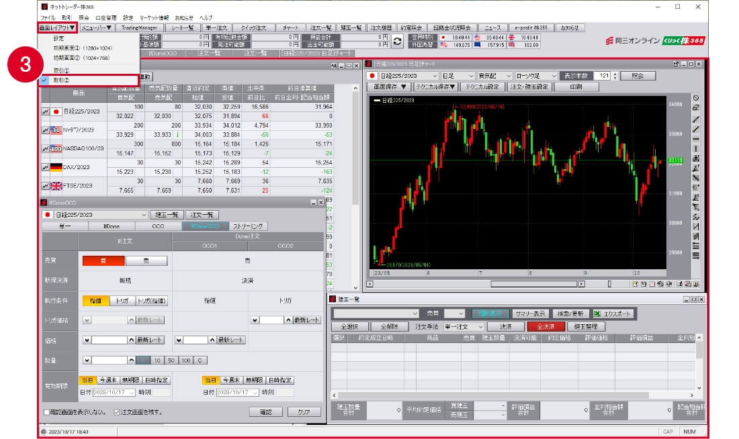Select 取引① layout menu entry
Screen dimensions: 739x439
(x=61, y=70)
